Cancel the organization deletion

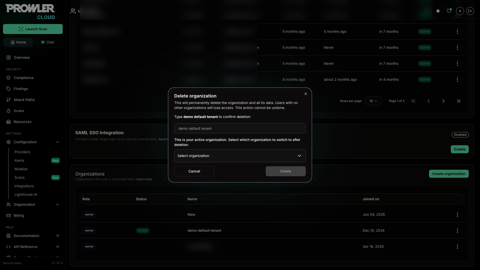pos(194,171)
